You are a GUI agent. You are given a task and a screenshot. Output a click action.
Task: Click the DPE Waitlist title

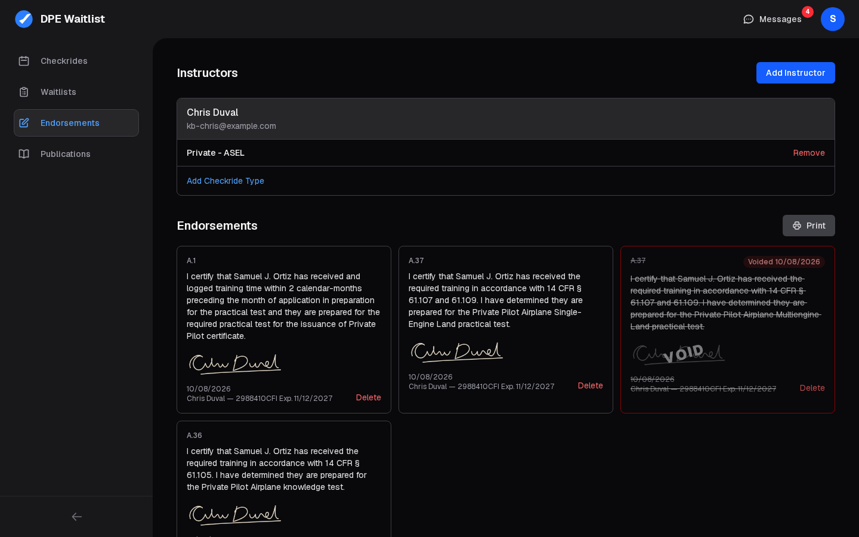[73, 19]
